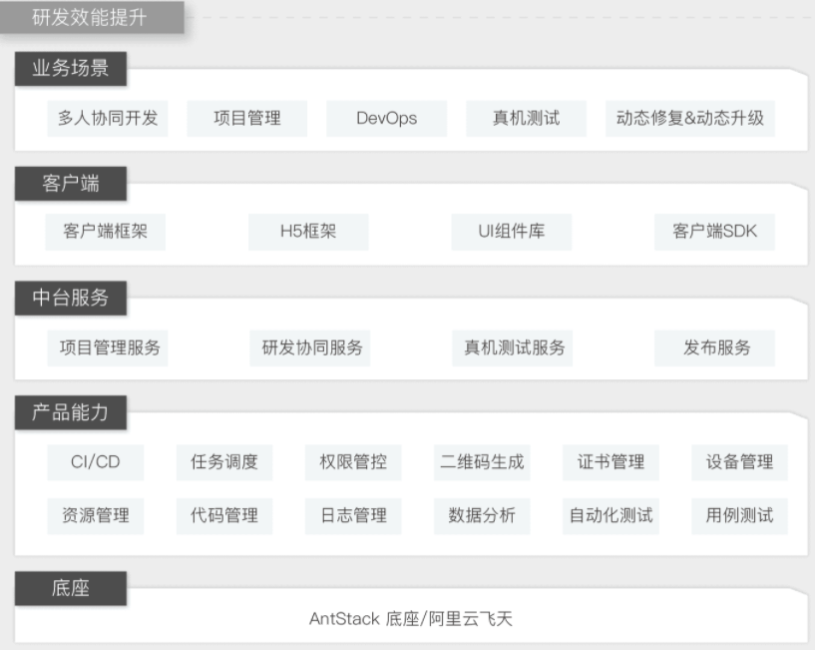Open the 项目管理 scenario box
815x650 pixels.
pos(246,119)
